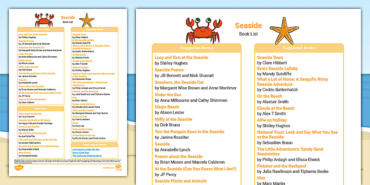This screenshot has width=370, height=185.
Task: Select 'Evie's Seaside Lullaby' in the enlarged list
Action: point(277,68)
